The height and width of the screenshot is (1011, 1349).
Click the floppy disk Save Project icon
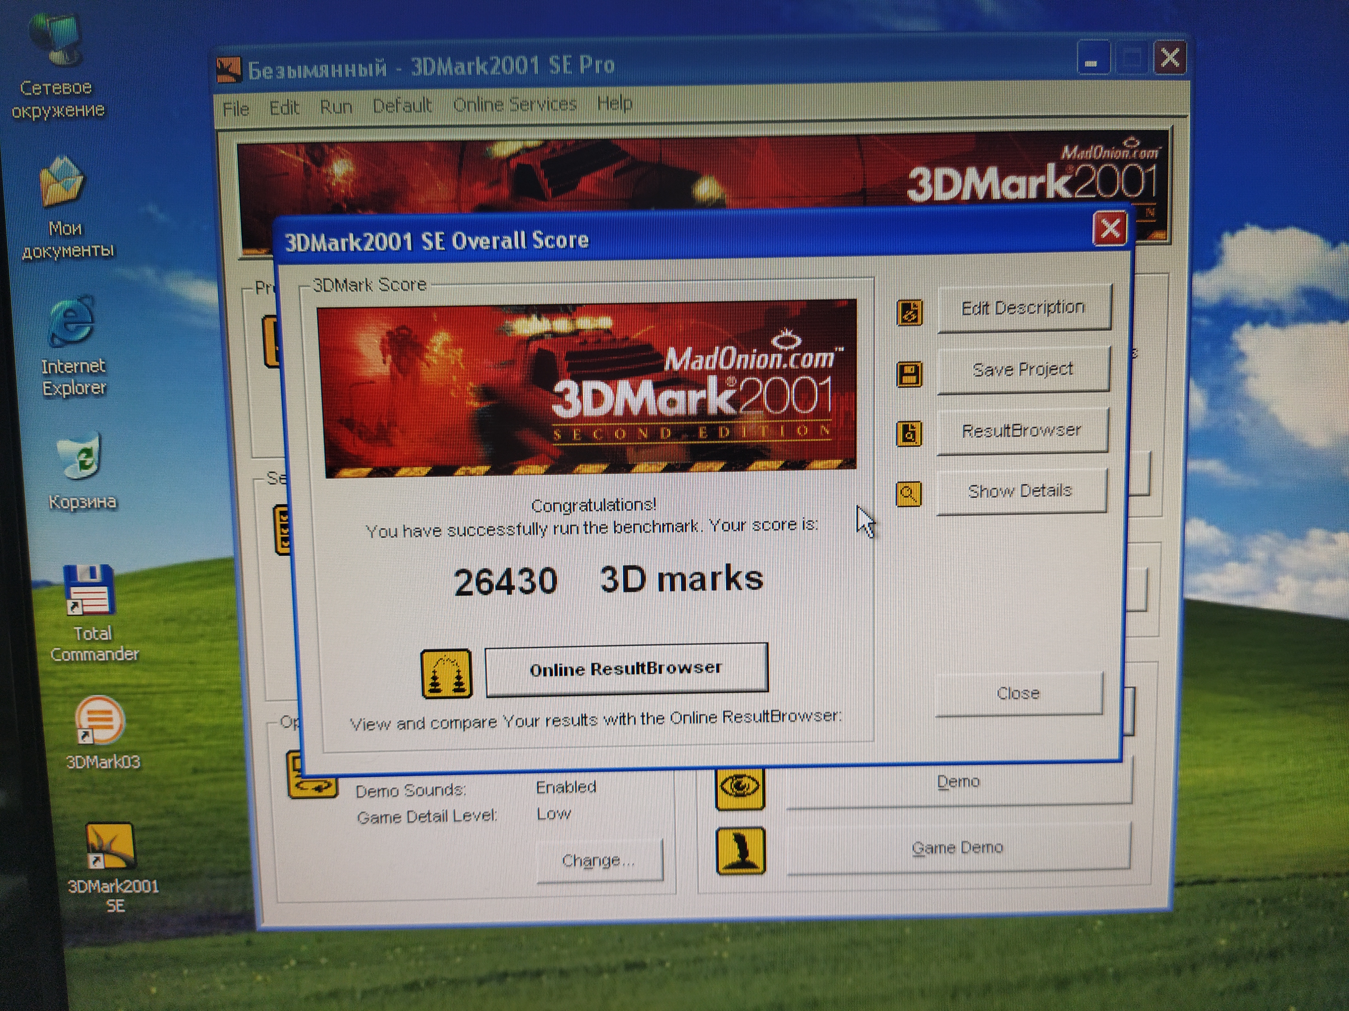909,374
